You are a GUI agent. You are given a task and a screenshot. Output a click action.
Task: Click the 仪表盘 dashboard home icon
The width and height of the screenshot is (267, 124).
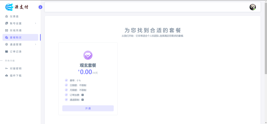point(7,16)
